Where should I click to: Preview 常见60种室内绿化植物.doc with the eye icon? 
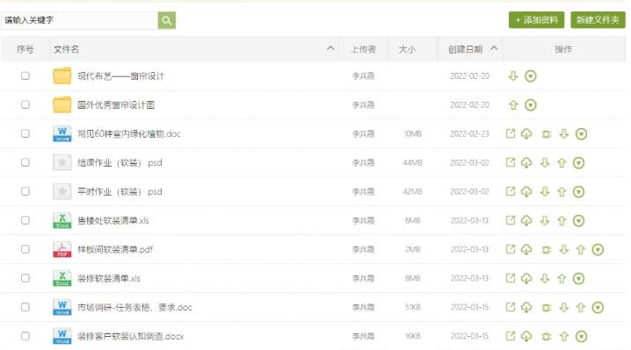click(x=546, y=134)
